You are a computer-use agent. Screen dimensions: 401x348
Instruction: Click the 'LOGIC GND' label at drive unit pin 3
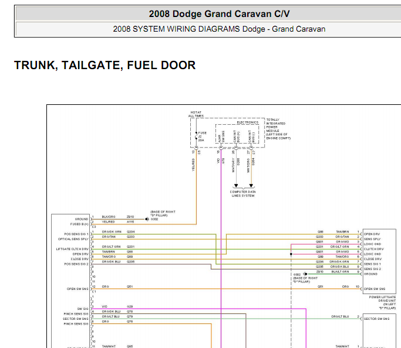(372, 244)
